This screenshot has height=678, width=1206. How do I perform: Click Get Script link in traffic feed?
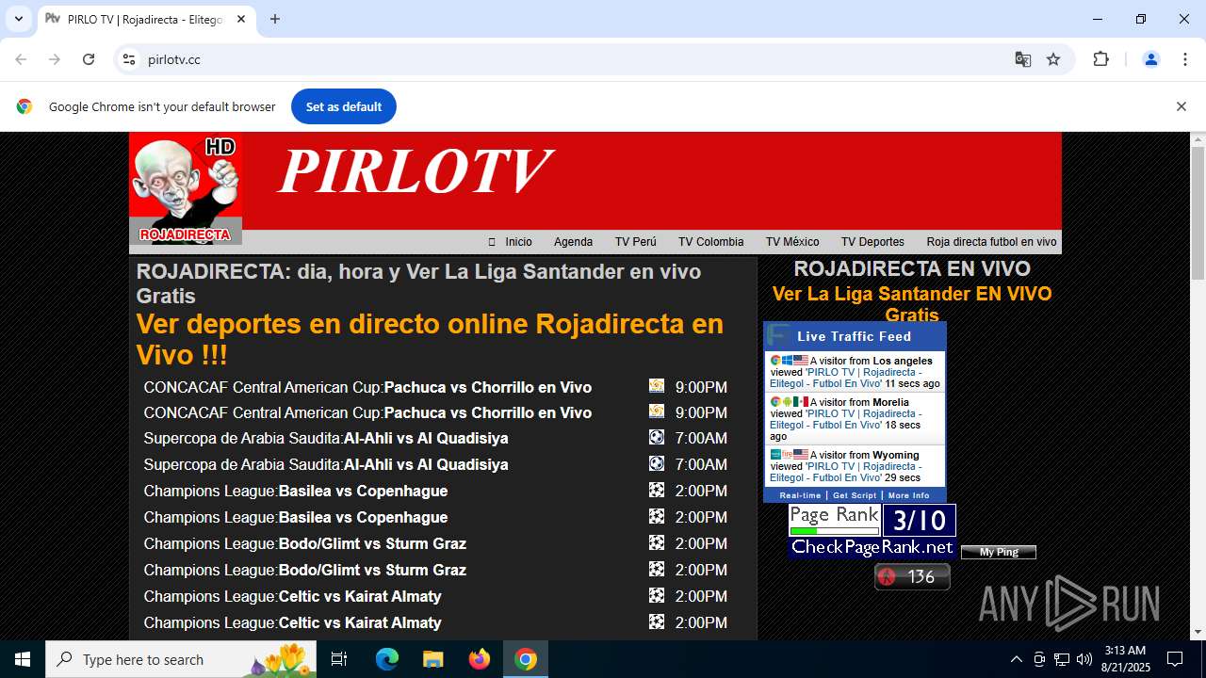pos(855,495)
